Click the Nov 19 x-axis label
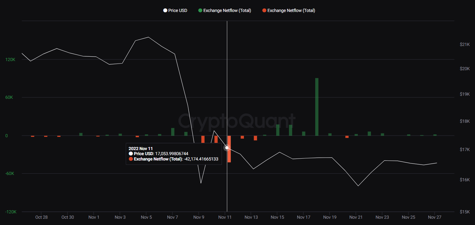The height and width of the screenshot is (225, 475). point(330,217)
